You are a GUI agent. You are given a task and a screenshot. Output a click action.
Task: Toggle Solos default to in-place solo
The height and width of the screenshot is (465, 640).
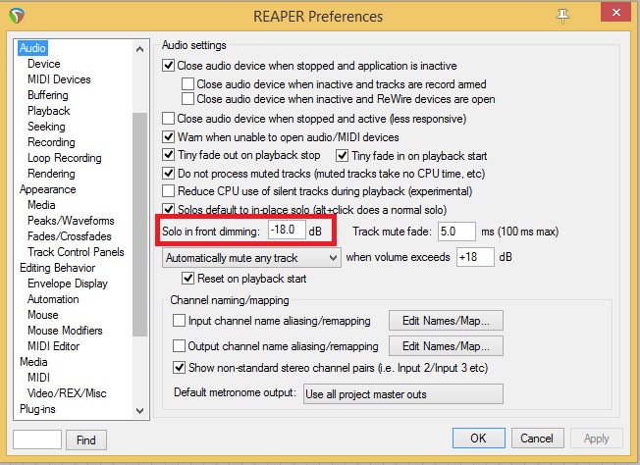[x=168, y=209]
